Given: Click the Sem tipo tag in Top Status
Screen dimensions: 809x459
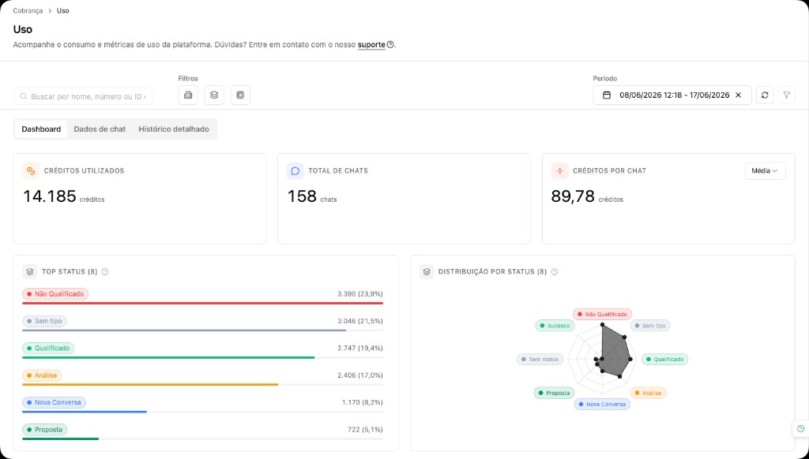Looking at the screenshot, I should pos(44,321).
